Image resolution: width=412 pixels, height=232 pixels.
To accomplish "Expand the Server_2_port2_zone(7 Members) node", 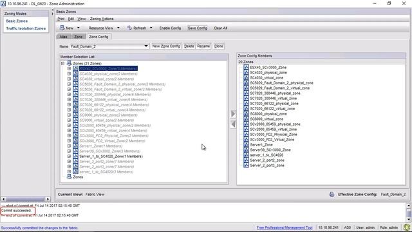I will (69, 161).
